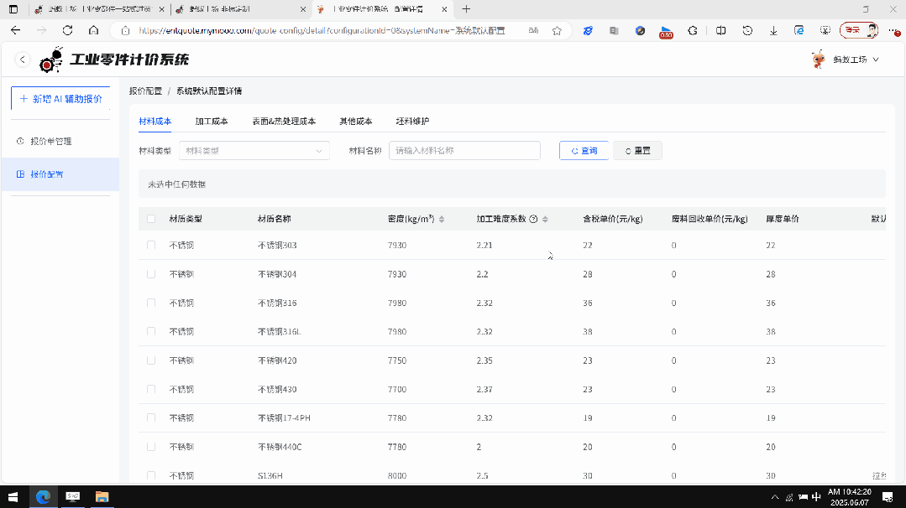Check the box for 不锈钢17-4PH row
Screen dimensions: 906x508
(x=151, y=418)
